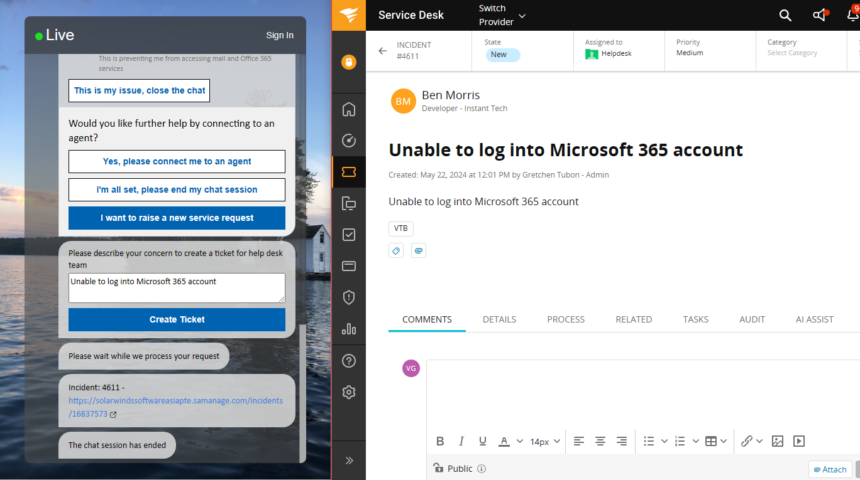Insert a table in the comment
Screen dimensions: 860x480
pyautogui.click(x=711, y=441)
